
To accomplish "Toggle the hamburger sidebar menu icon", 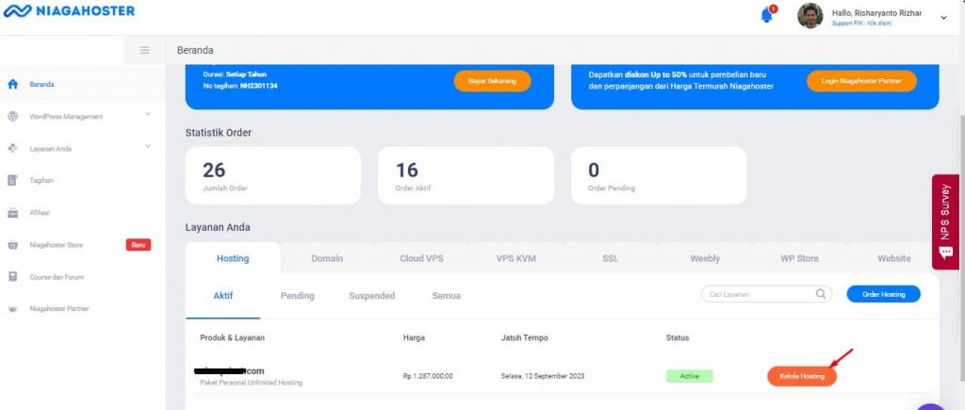I will 144,50.
